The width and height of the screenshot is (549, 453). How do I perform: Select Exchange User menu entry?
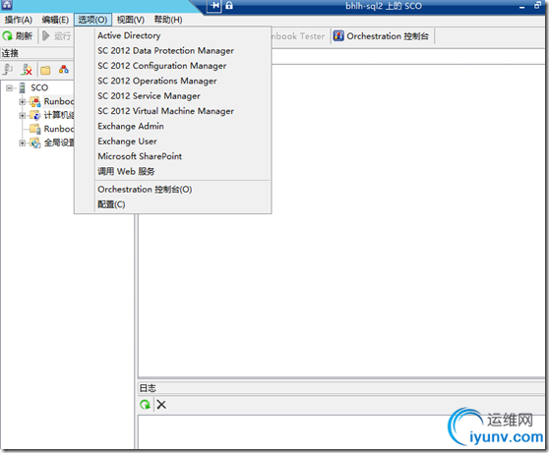(x=173, y=141)
